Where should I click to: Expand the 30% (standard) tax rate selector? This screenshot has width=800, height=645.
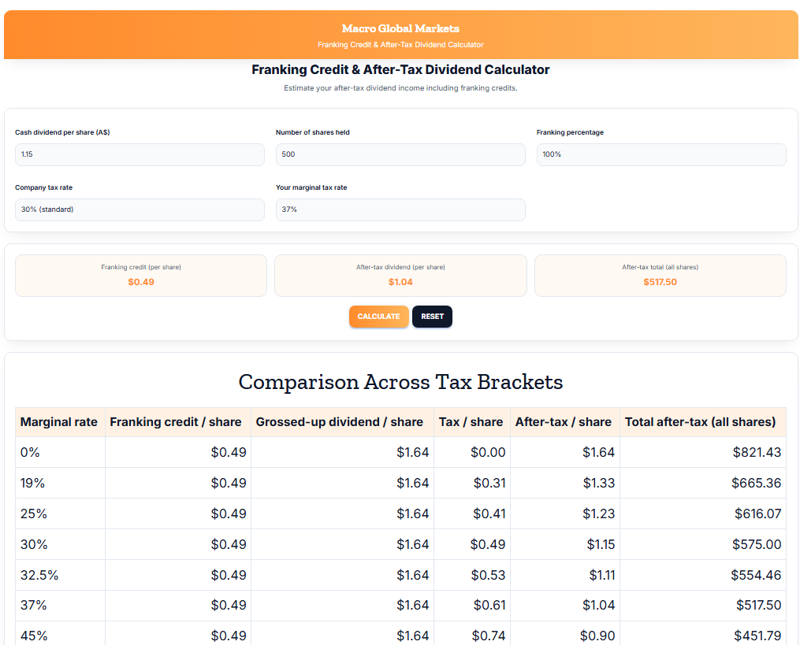tap(140, 209)
